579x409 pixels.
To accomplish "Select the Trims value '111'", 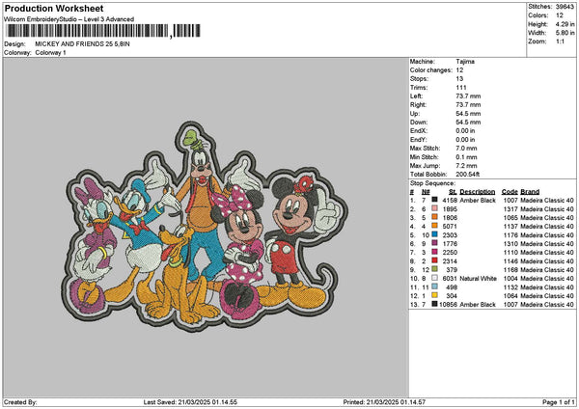I will (x=461, y=88).
